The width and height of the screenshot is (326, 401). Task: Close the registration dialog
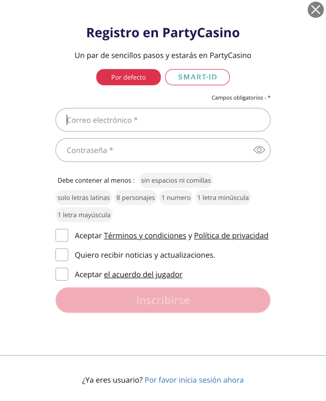(315, 10)
